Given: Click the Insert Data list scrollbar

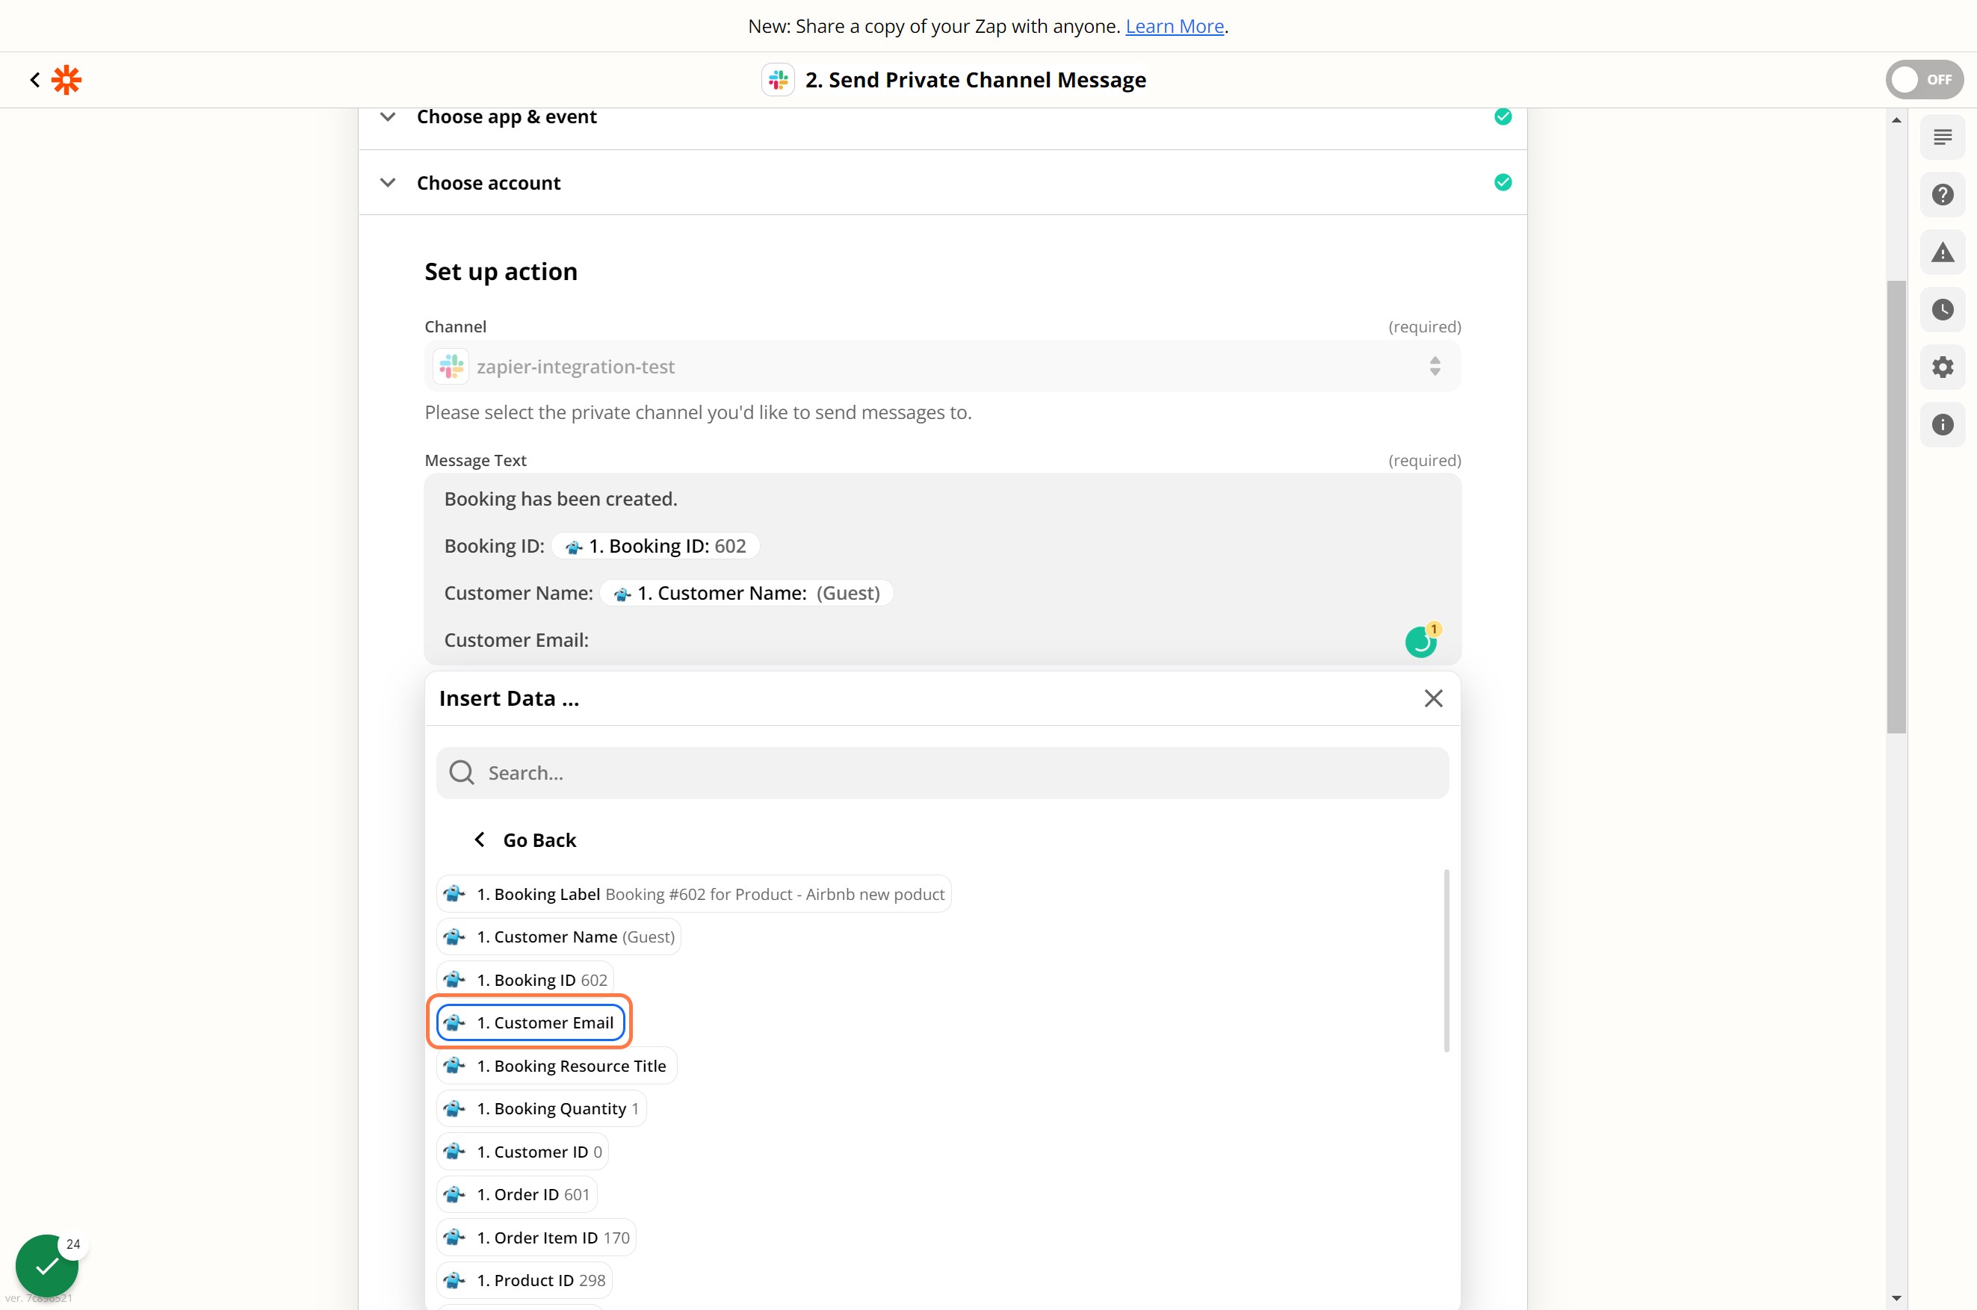Looking at the screenshot, I should (x=1446, y=960).
